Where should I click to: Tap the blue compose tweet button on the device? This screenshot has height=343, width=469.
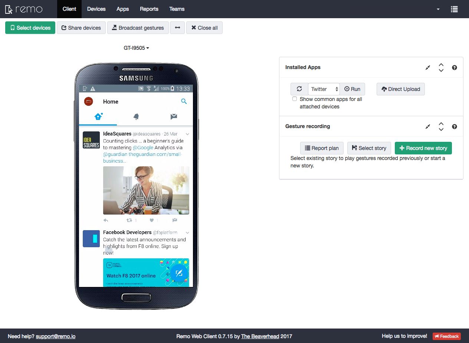click(x=179, y=272)
